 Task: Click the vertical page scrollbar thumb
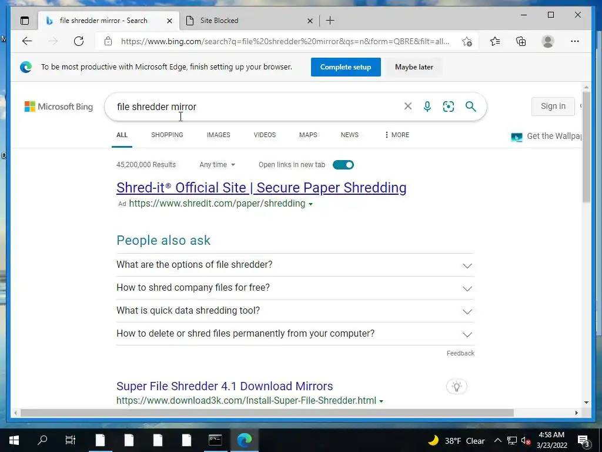[x=586, y=147]
